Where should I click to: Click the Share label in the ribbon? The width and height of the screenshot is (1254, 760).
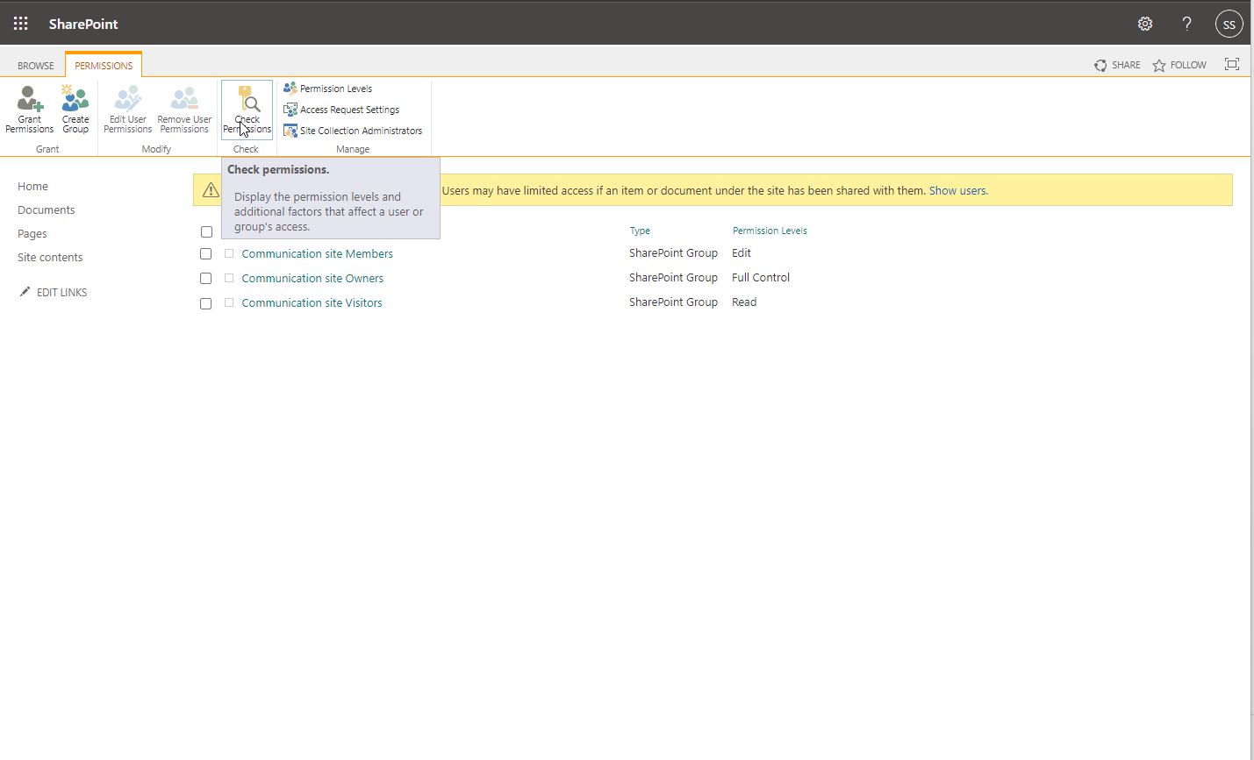tap(1126, 65)
